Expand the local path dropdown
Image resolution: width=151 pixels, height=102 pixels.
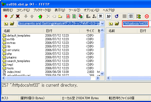[102, 24]
